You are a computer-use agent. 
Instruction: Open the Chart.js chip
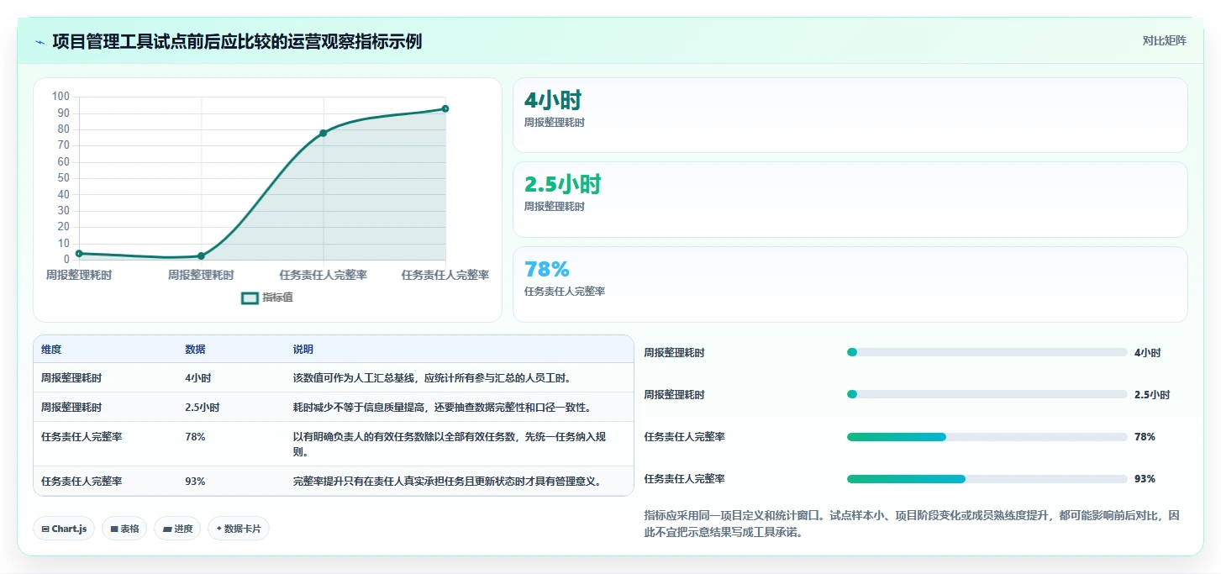[x=64, y=529]
